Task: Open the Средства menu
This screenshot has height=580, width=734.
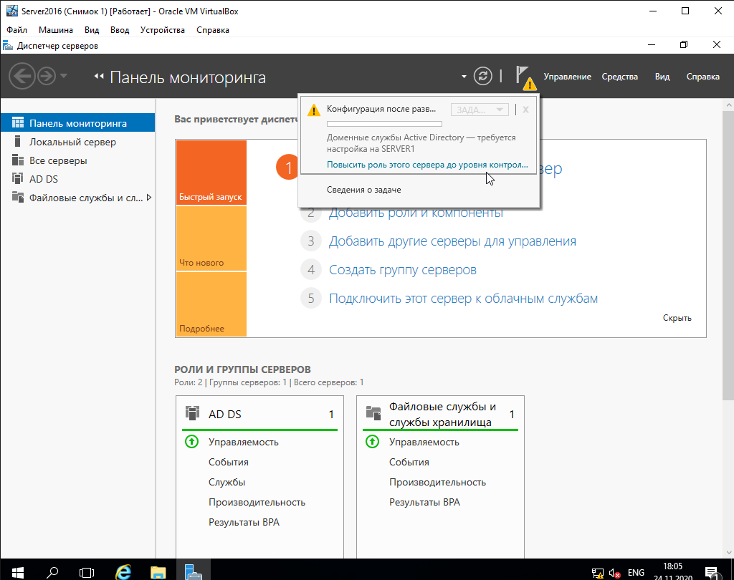Action: pos(619,77)
